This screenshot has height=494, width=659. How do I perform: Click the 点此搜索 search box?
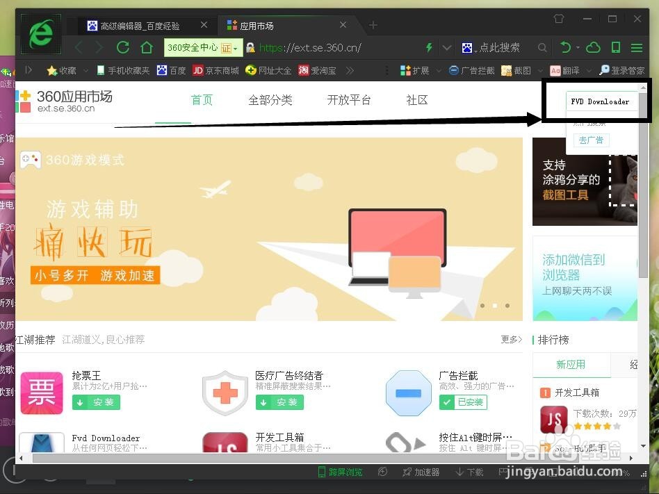pos(500,47)
